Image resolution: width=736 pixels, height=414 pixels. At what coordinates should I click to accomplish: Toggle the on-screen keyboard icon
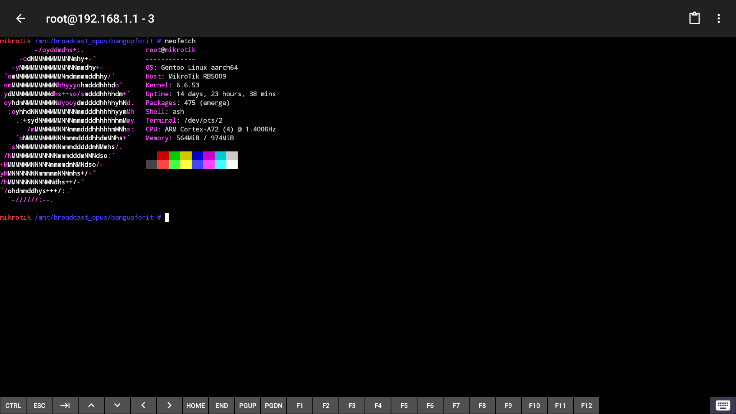tap(723, 405)
